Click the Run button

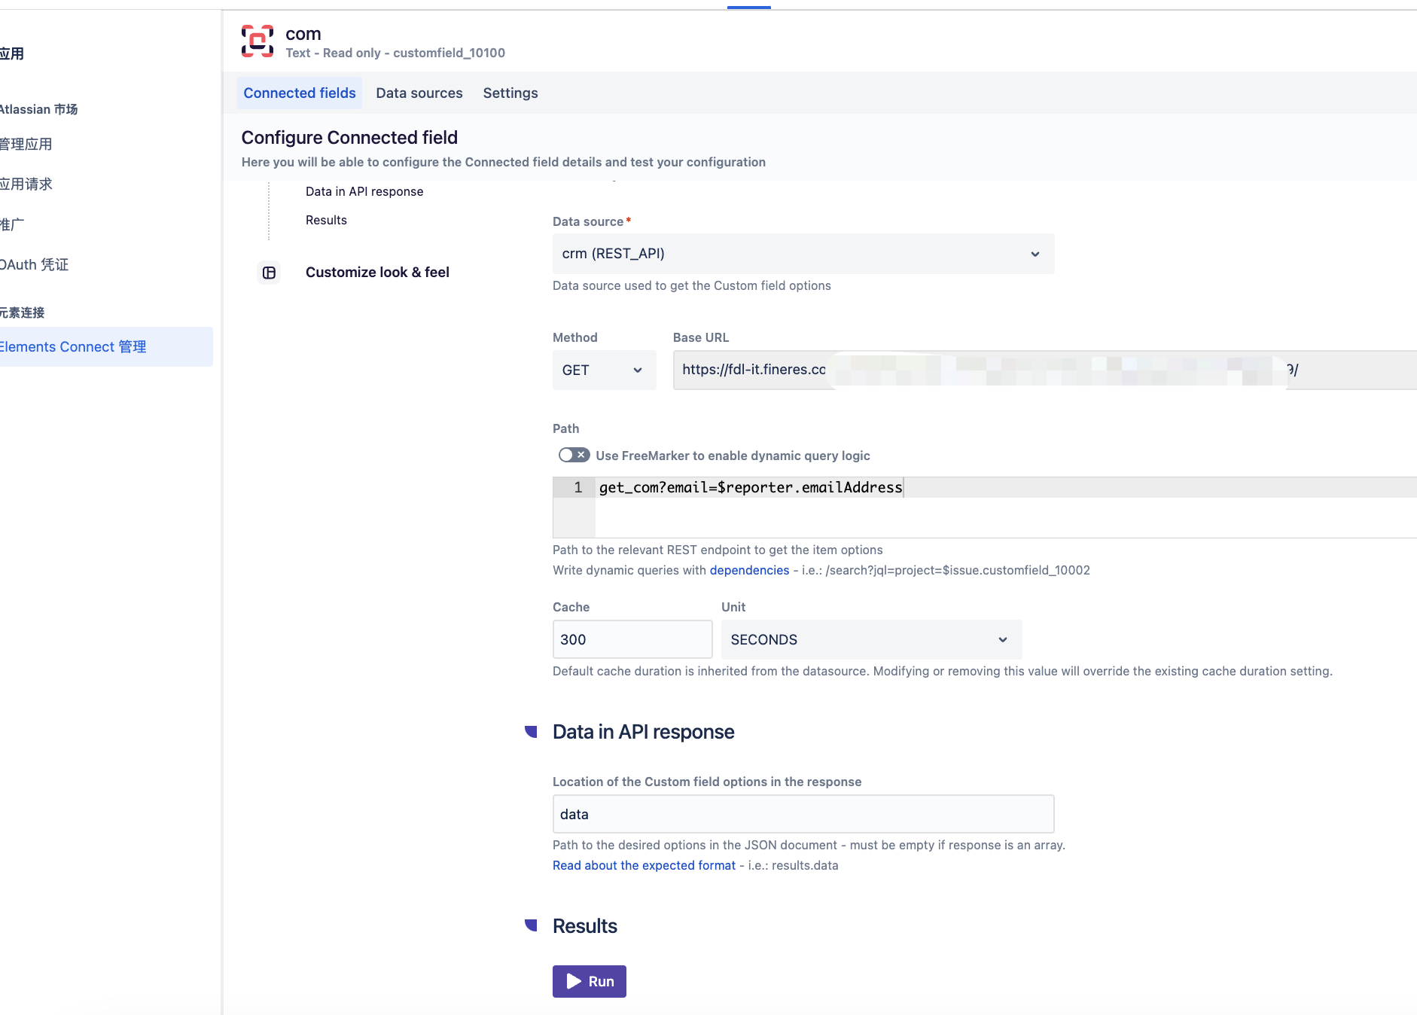pyautogui.click(x=590, y=981)
